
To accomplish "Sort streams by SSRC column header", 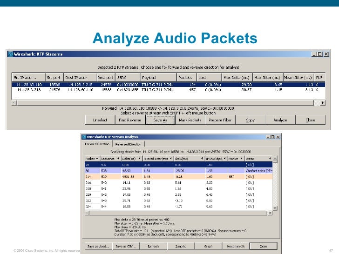I will click(x=127, y=78).
